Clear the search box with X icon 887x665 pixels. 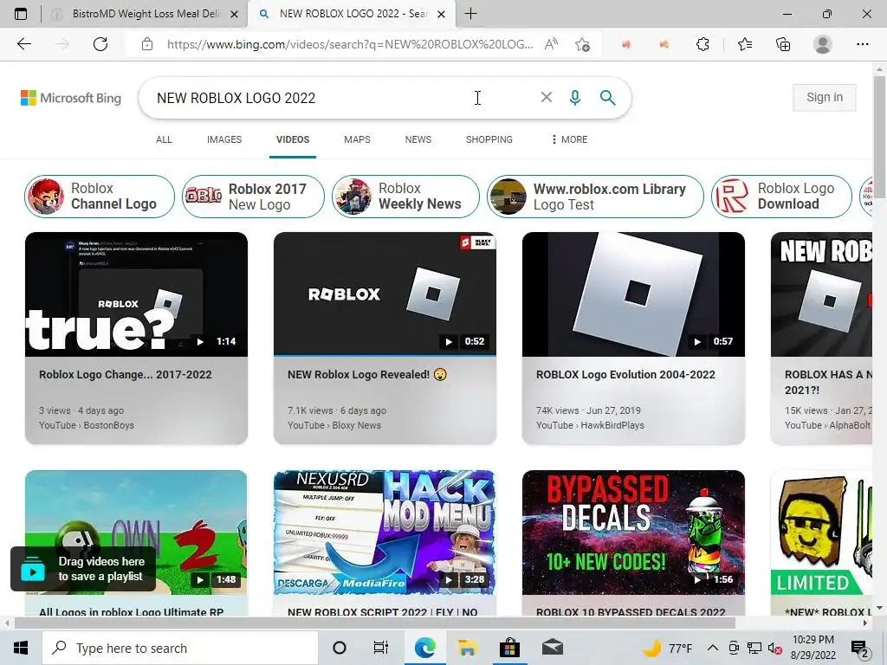coord(546,97)
